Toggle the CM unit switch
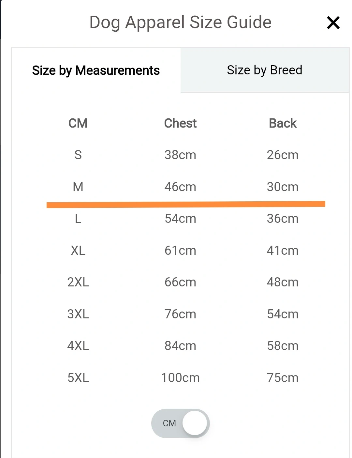Viewport: 352px width, 458px height. [x=180, y=423]
